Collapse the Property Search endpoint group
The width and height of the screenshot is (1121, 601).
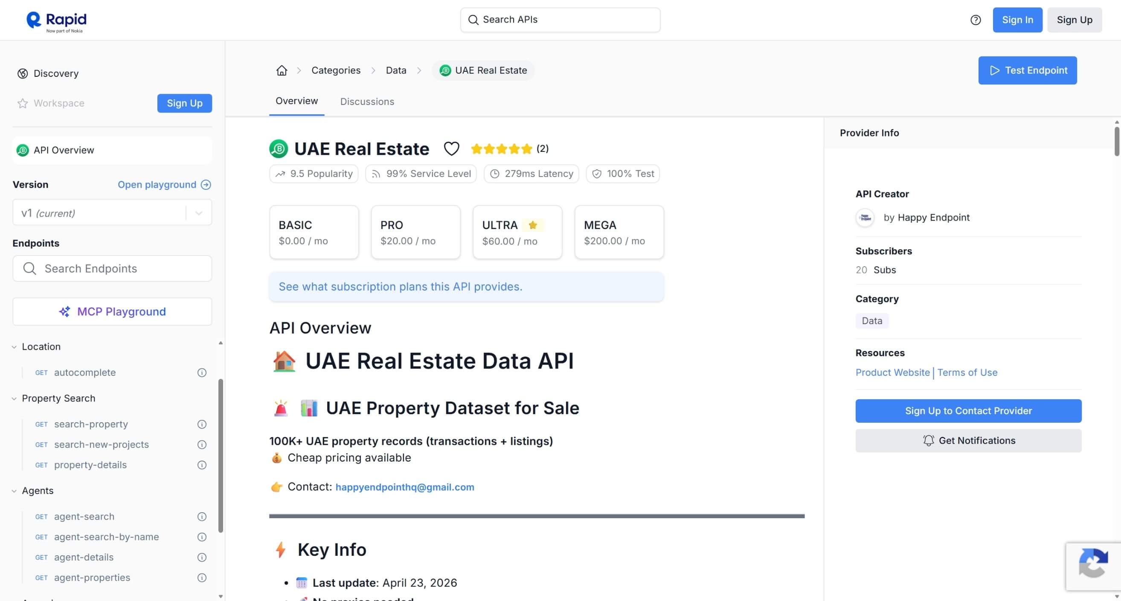[x=14, y=399]
